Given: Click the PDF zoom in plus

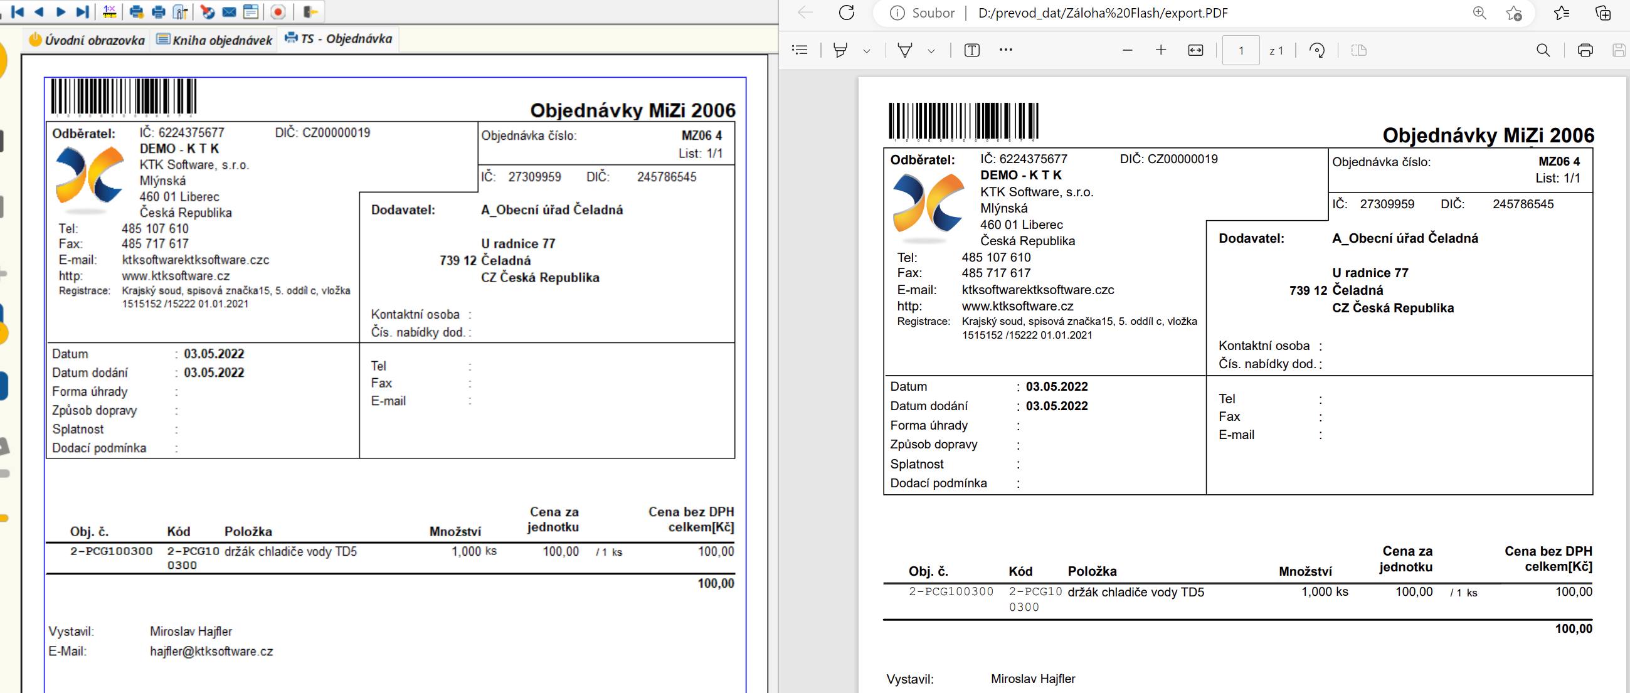Looking at the screenshot, I should (1160, 50).
